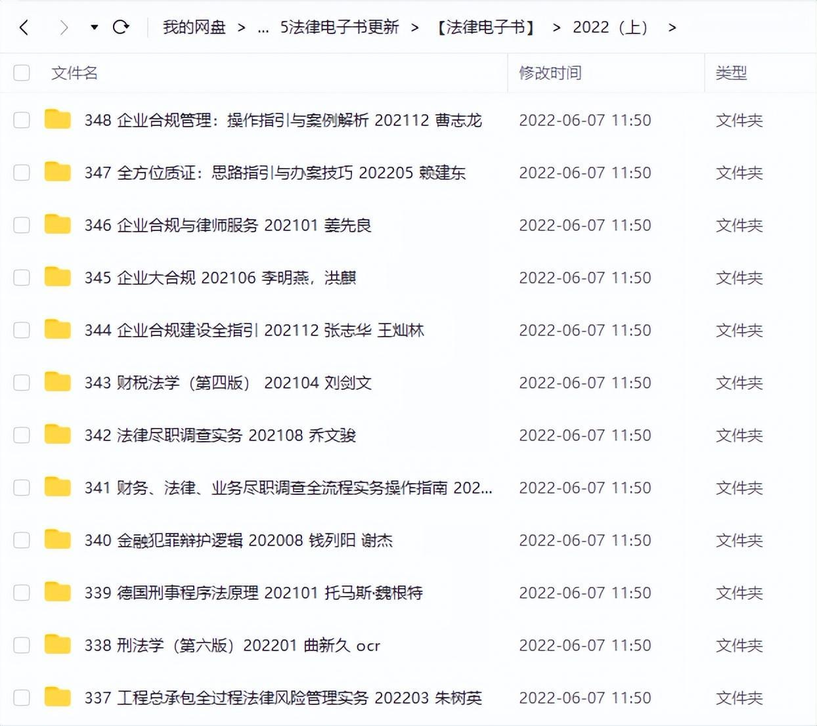Open the 339 德国刑事程序法原理 folder name
The height and width of the screenshot is (726, 817).
click(x=254, y=593)
